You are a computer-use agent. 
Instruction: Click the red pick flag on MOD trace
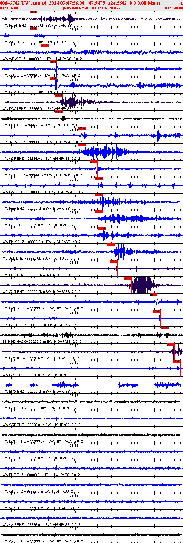pyautogui.click(x=165, y=328)
